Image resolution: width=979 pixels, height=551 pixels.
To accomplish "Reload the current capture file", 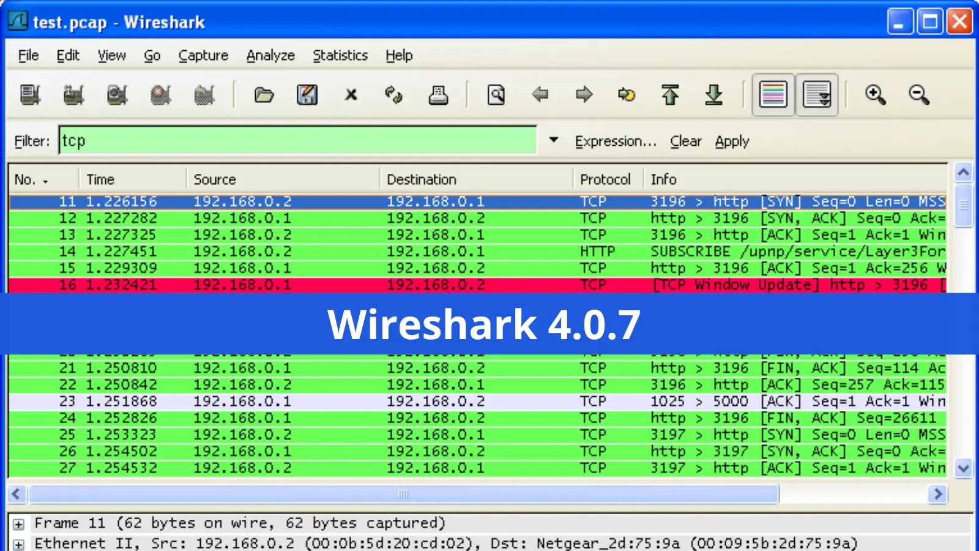I will [x=395, y=95].
